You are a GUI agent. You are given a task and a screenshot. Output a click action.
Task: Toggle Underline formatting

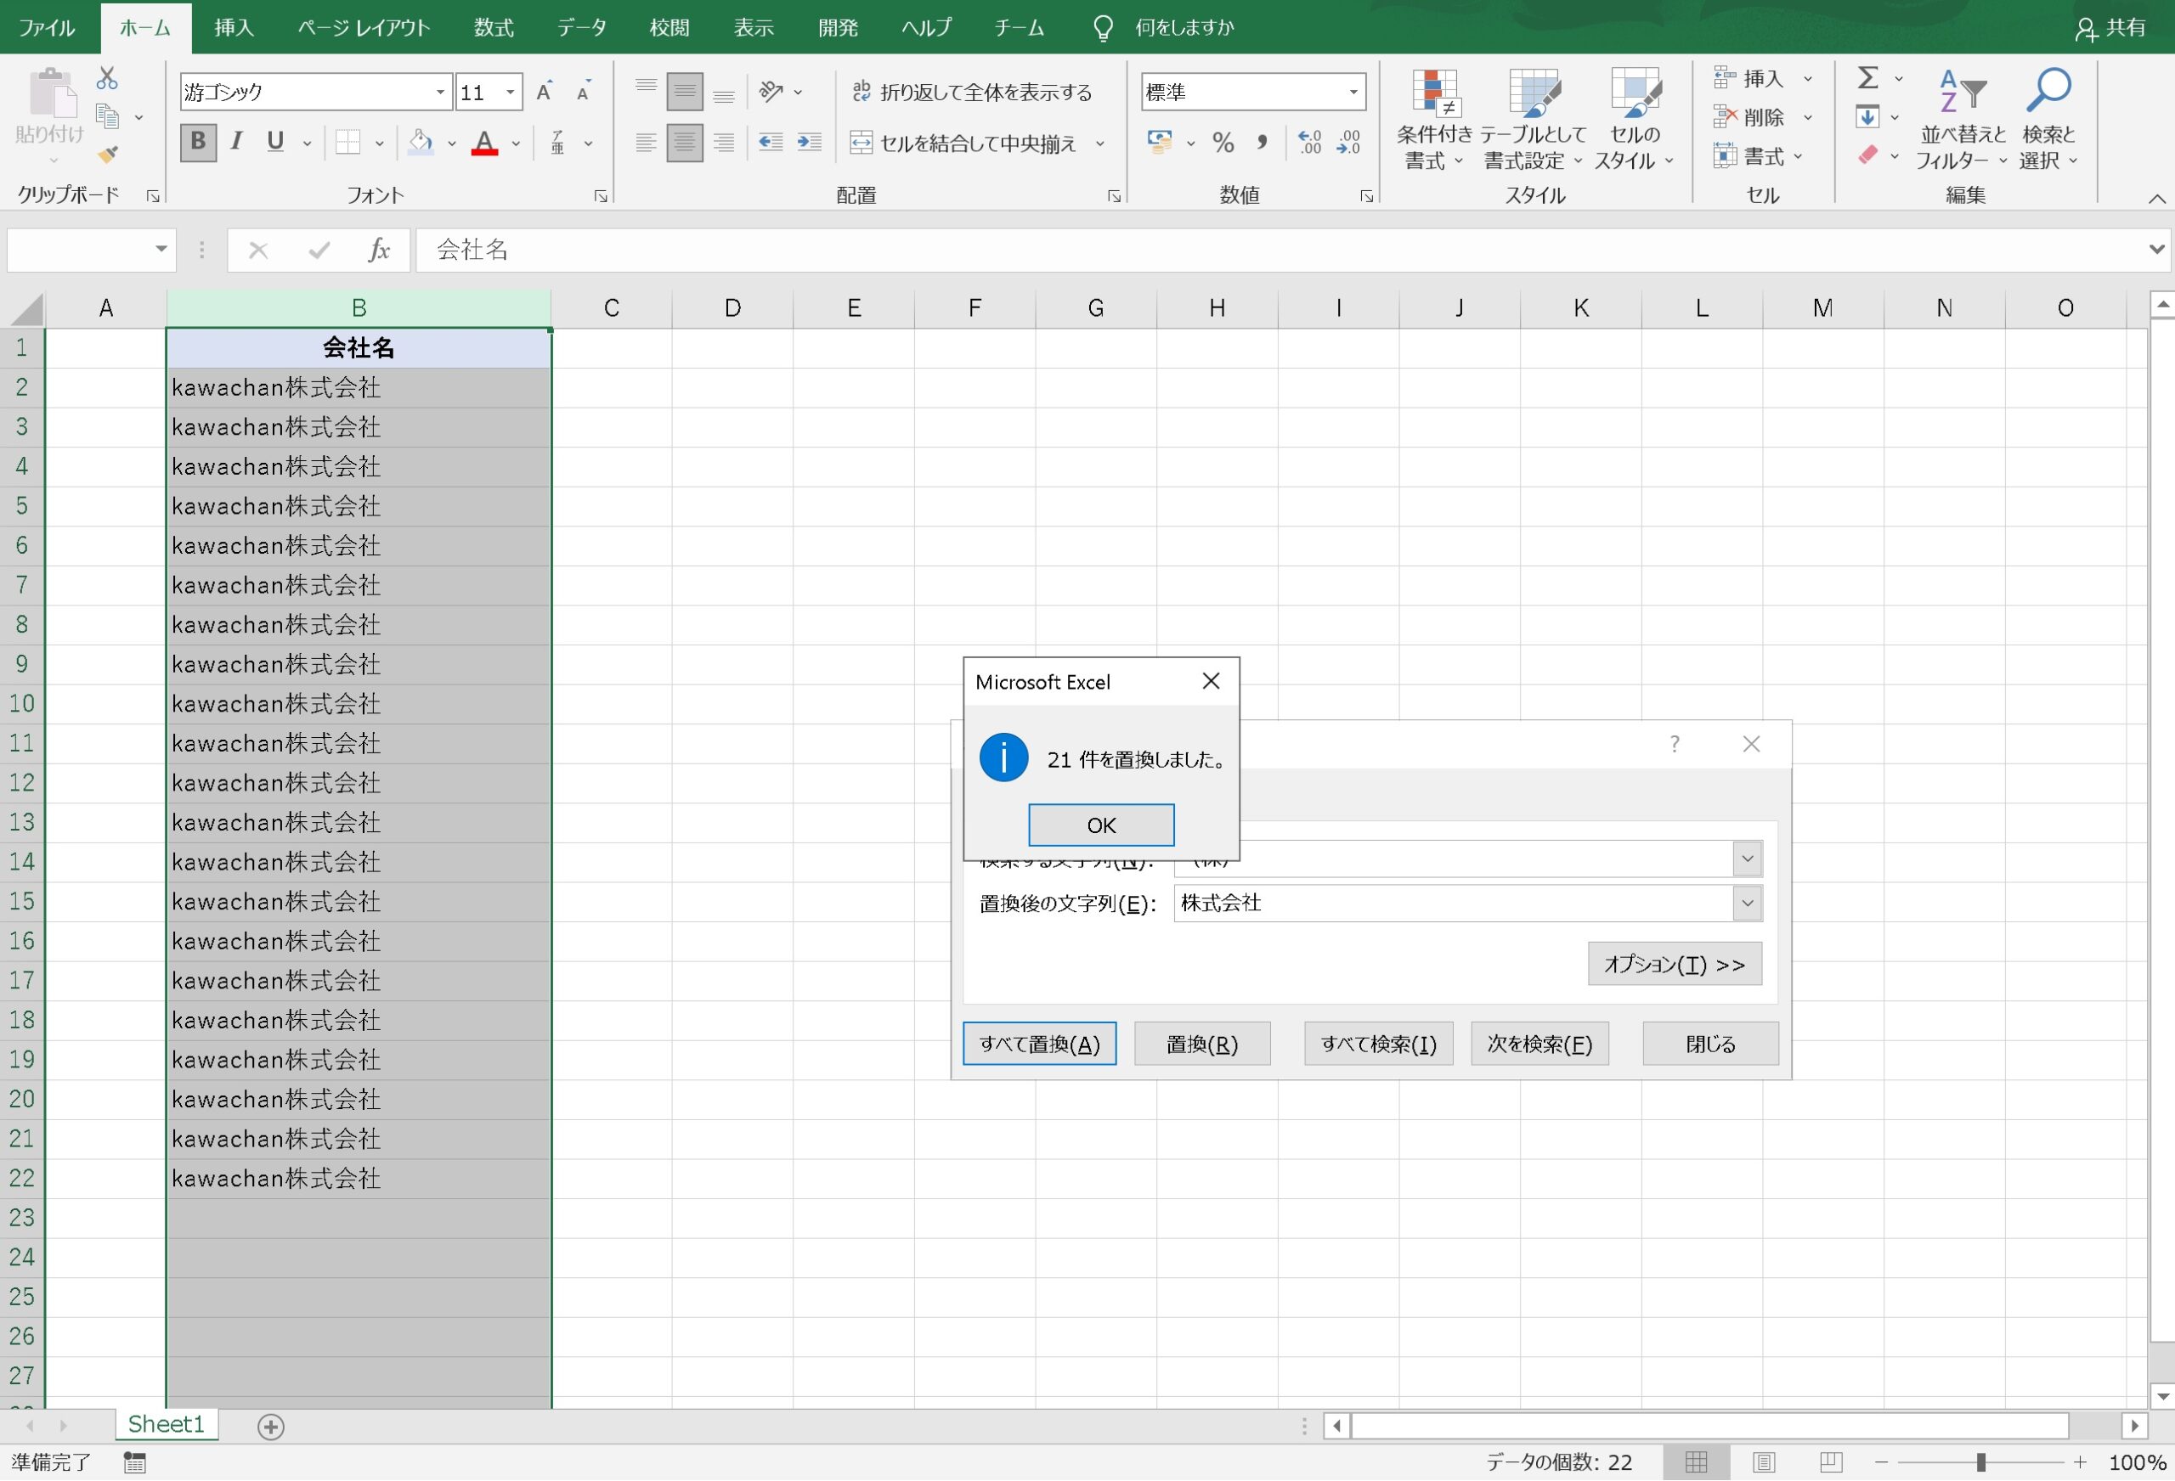point(275,142)
